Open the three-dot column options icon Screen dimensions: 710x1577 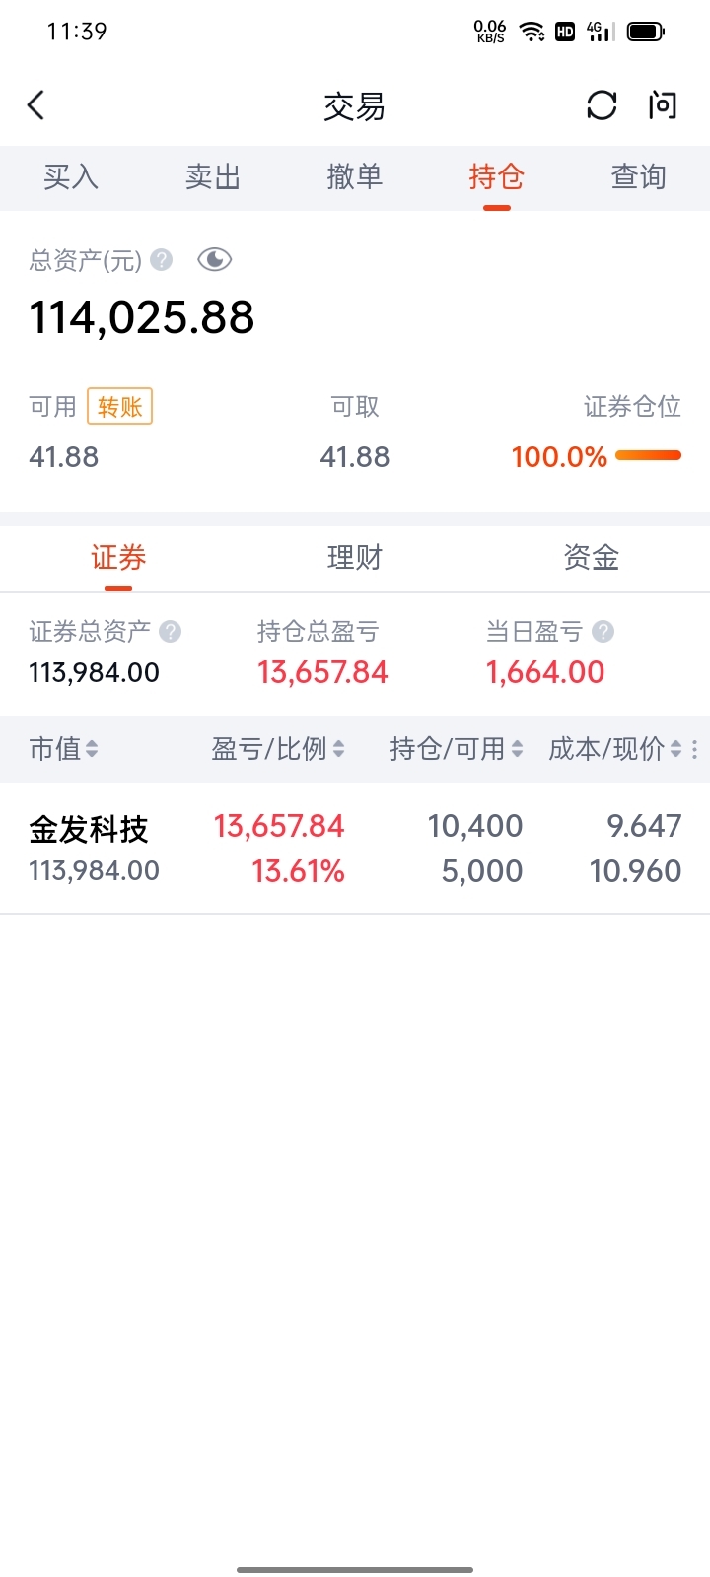point(695,749)
